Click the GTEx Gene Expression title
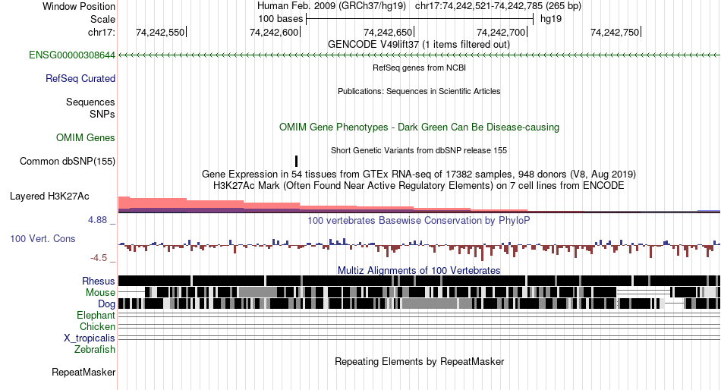This screenshot has width=721, height=390. coord(419,175)
